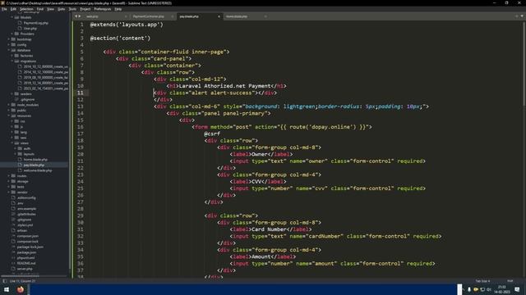This screenshot has height=295, width=526.
Task: Close the pay.blade.php tab
Action: click(x=219, y=16)
